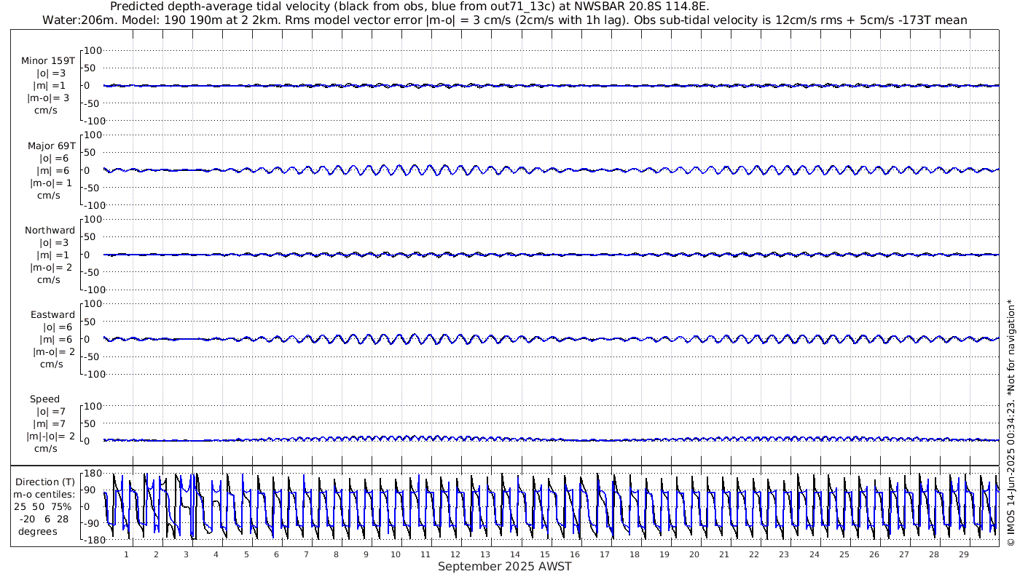This screenshot has height=582, width=1020.
Task: Select the '|o| =7' Speed statistic
Action: tap(52, 411)
